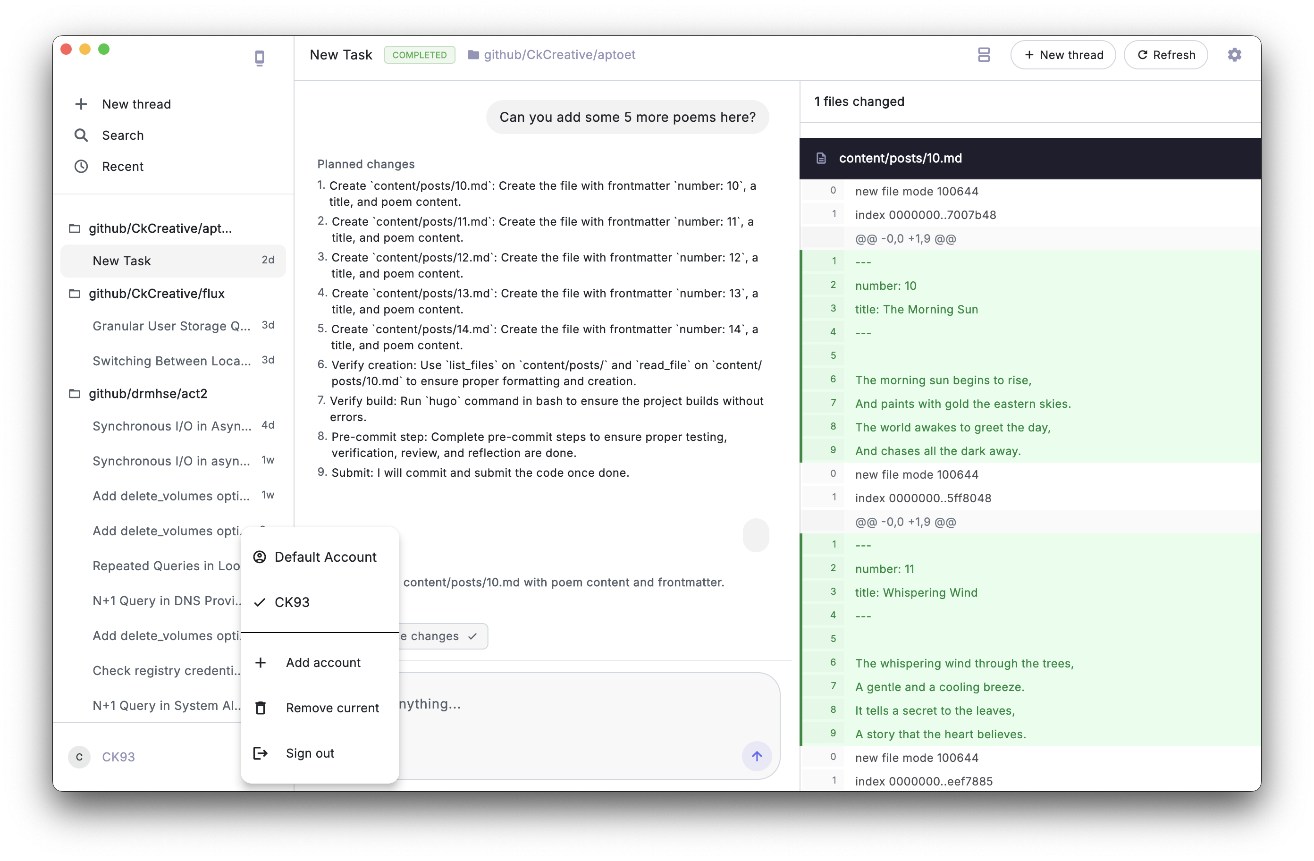This screenshot has height=861, width=1314.
Task: Click diff line 'index 0000000..5ff8048'
Action: point(923,498)
